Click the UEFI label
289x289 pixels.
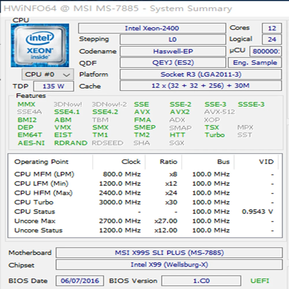pyautogui.click(x=260, y=281)
